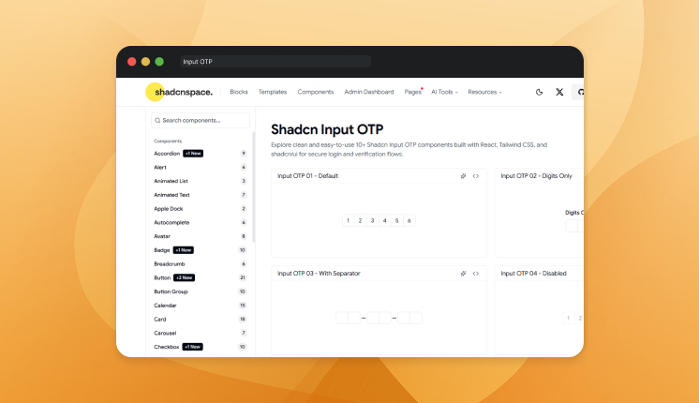Screen dimensions: 699x403
Task: Go to the Components nav link
Action: pyautogui.click(x=316, y=92)
